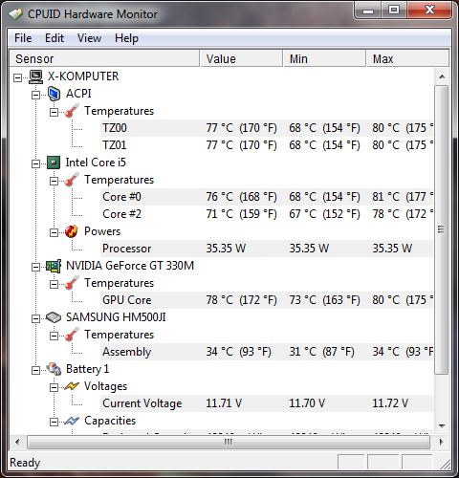459x478 pixels.
Task: Collapse Temperatures under NVIDIA GeForce
Action: click(54, 284)
